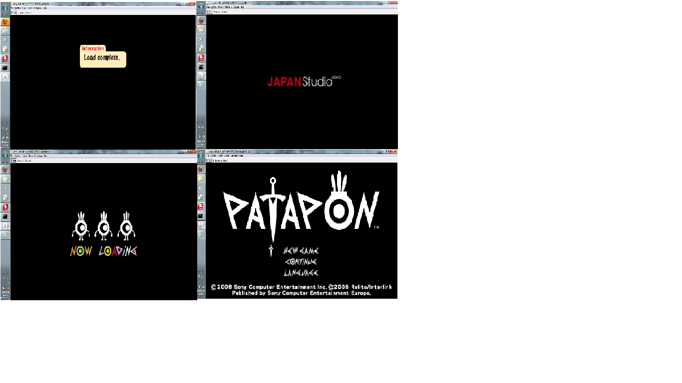
Task: Open Language on the Patapon title menu
Action: [x=301, y=273]
